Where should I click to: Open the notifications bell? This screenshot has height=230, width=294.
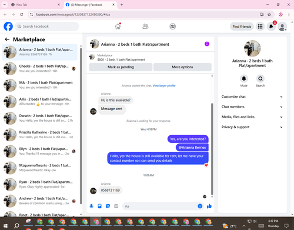271,26
